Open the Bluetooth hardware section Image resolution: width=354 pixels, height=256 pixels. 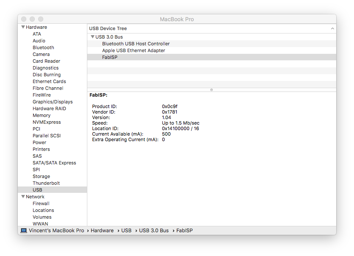(x=43, y=47)
